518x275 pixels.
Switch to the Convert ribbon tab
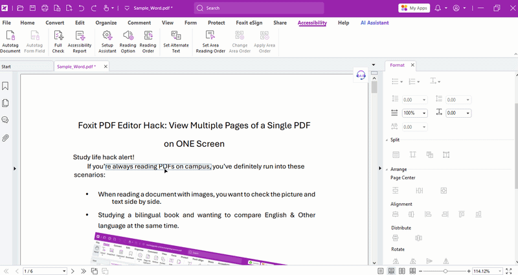click(55, 23)
